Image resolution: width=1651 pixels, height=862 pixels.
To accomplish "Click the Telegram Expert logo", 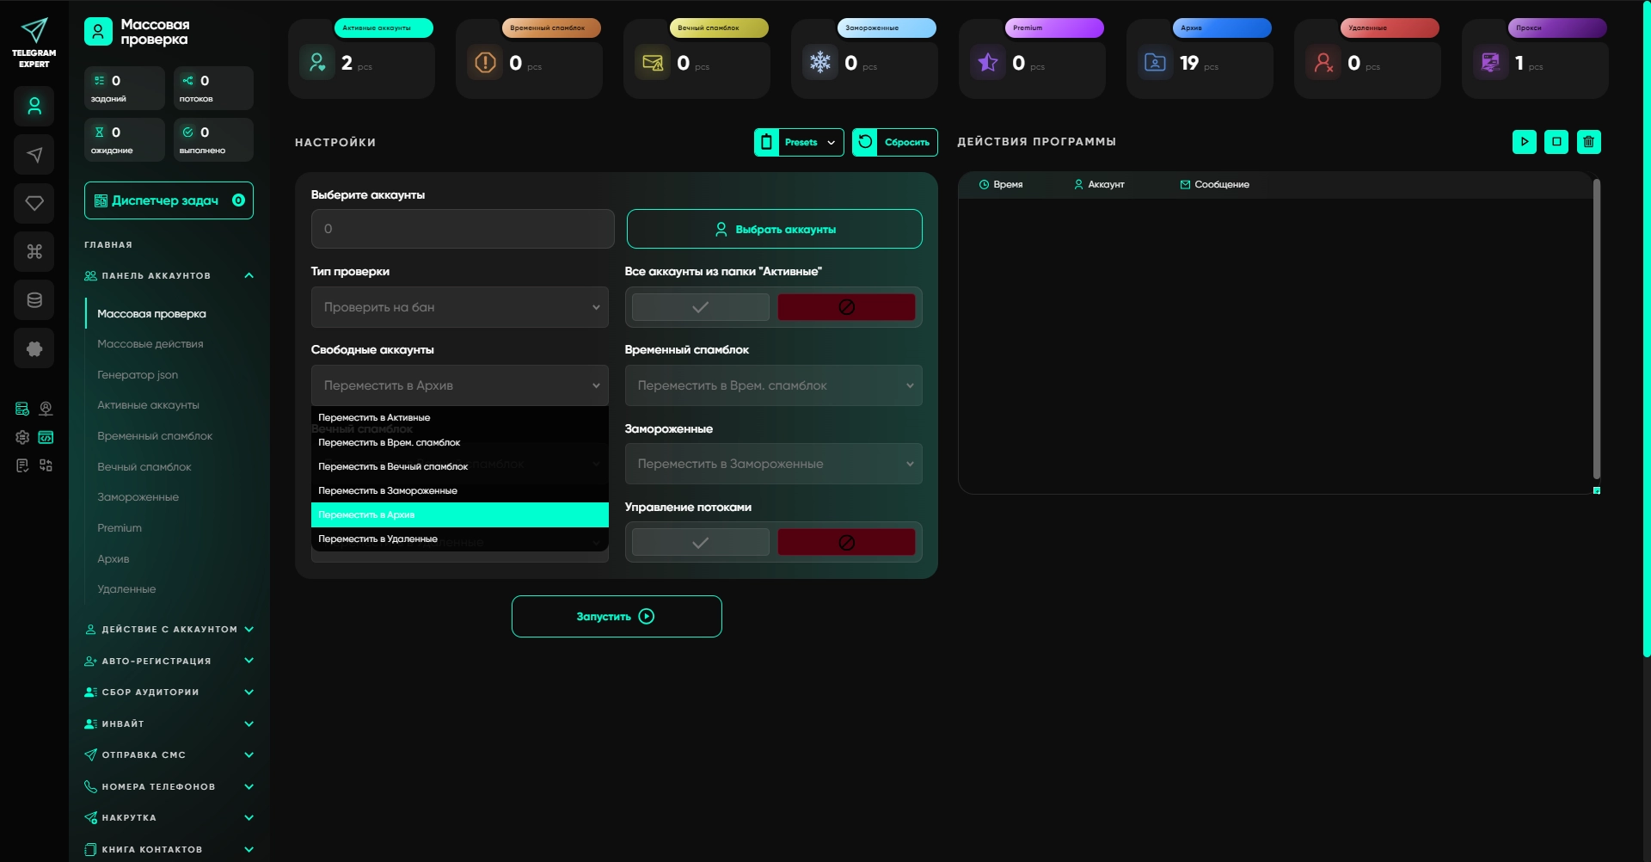I will point(34,42).
